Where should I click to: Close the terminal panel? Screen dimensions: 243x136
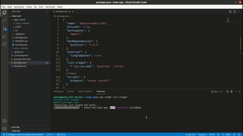(x=240, y=91)
